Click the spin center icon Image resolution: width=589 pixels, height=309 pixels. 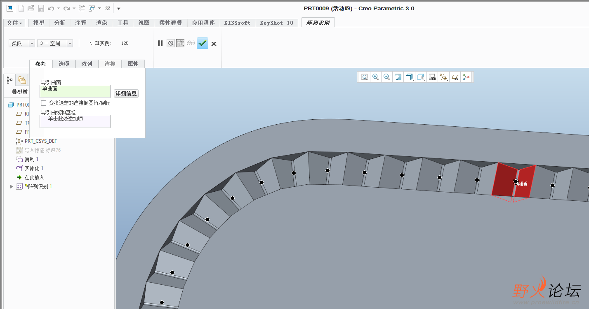coord(466,77)
